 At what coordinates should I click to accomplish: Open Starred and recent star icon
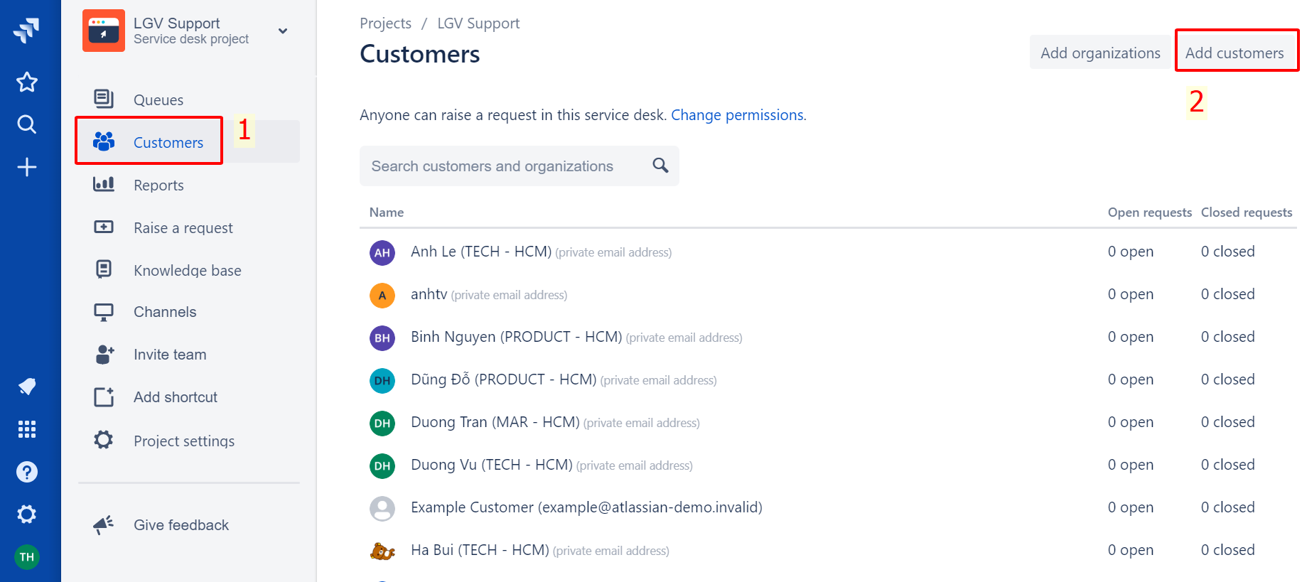tap(27, 82)
